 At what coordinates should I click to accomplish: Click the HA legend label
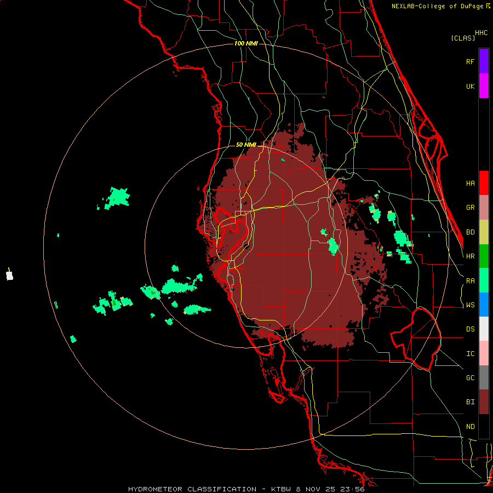[470, 183]
